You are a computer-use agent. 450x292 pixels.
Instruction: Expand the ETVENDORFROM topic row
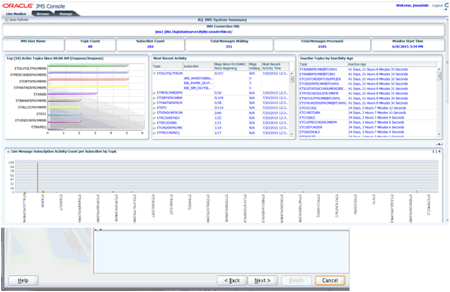[x=155, y=112]
